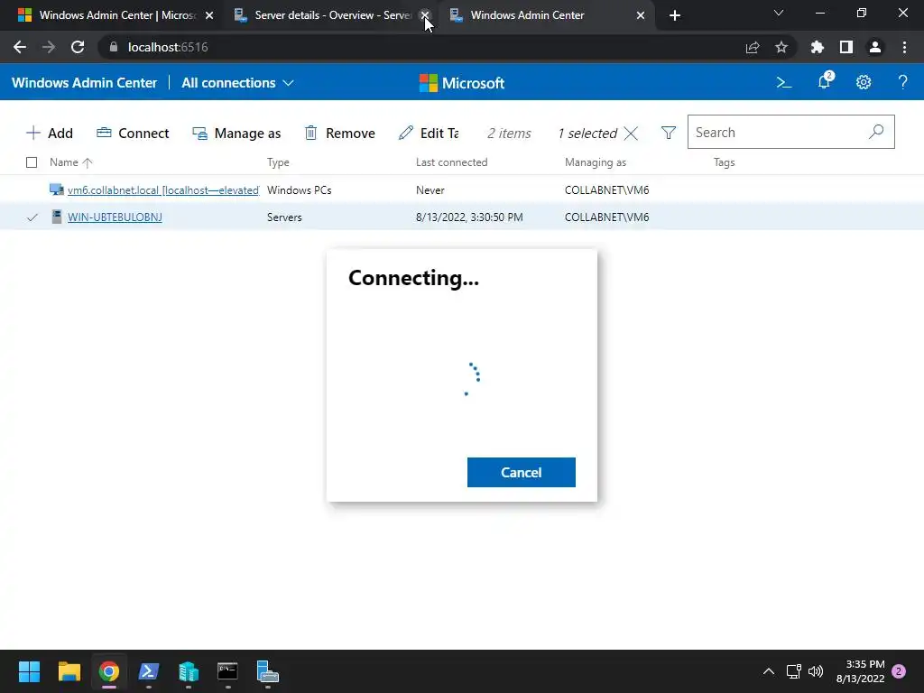Click the Microsoft logo in header
This screenshot has height=693, width=924.
(462, 83)
